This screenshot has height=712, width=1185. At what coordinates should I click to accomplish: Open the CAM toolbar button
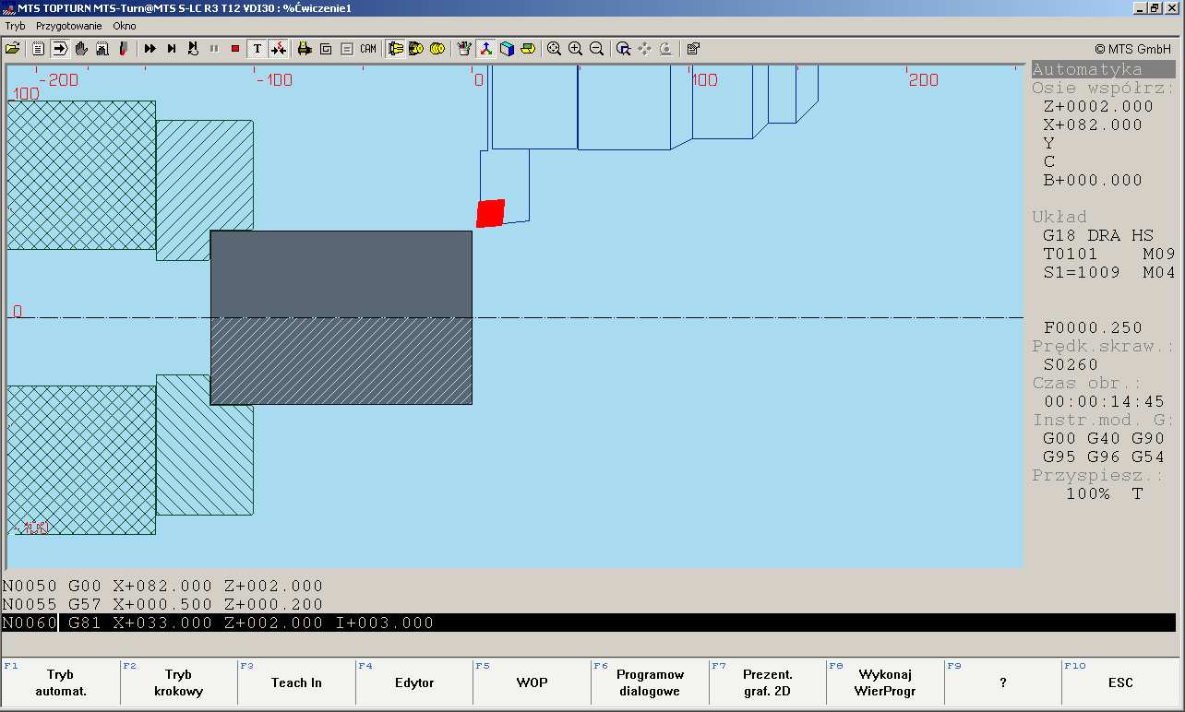[x=368, y=48]
